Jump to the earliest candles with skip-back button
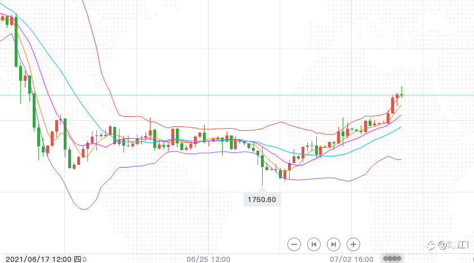The height and width of the screenshot is (263, 474). 314,244
